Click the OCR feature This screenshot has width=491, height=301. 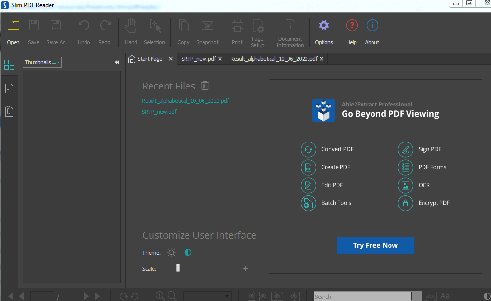(414, 185)
